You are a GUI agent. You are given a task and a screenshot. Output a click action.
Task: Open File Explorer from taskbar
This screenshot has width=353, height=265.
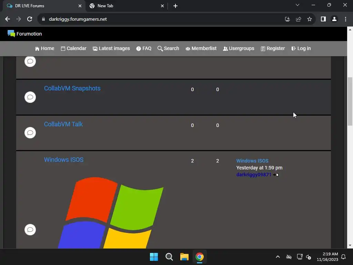click(184, 257)
